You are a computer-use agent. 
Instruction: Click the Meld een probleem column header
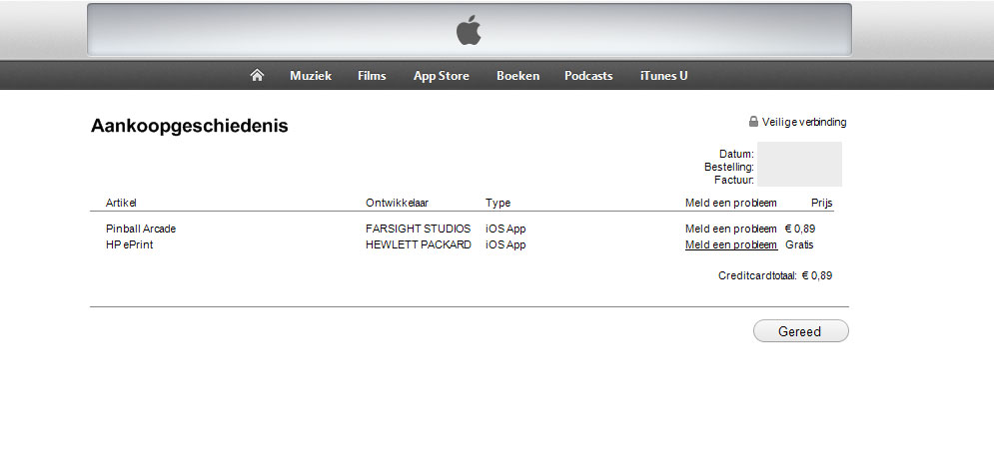tap(731, 204)
